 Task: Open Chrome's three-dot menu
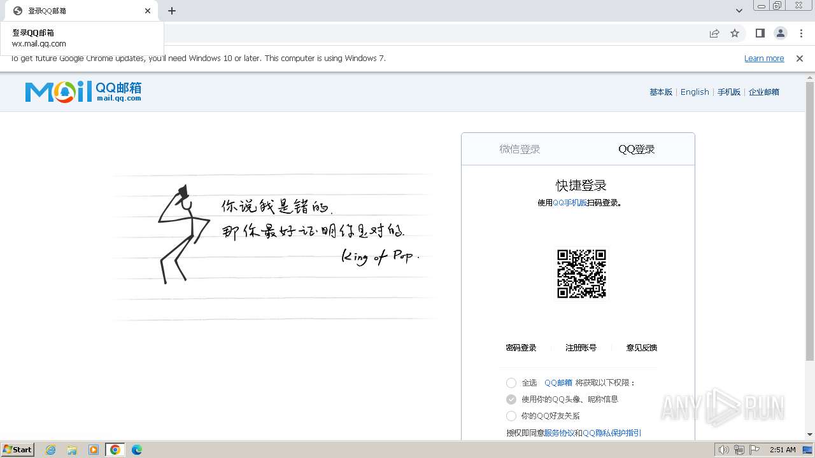pos(801,33)
